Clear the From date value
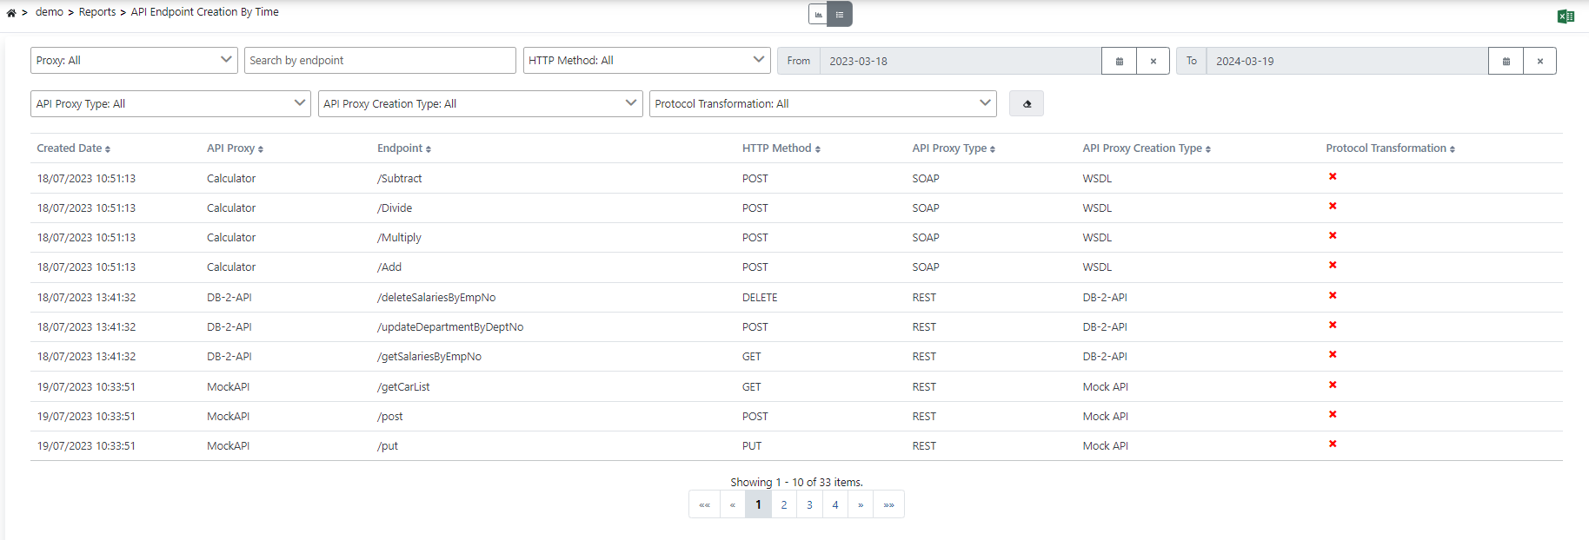This screenshot has width=1589, height=540. 1153,61
